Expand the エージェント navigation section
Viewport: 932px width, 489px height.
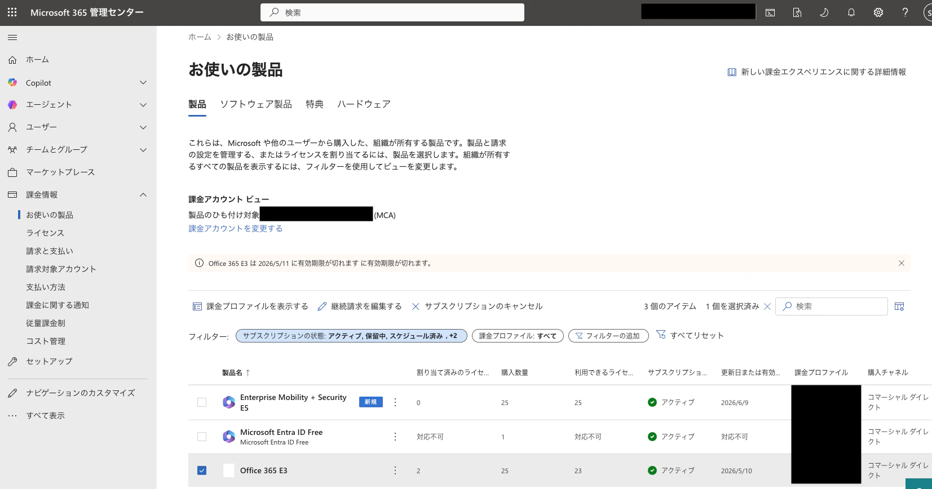[x=143, y=105]
